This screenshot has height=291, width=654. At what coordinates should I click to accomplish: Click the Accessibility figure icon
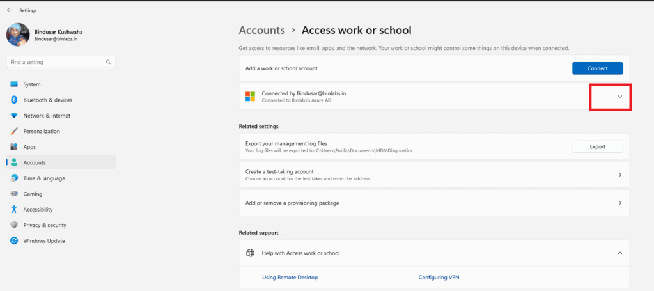(x=14, y=210)
